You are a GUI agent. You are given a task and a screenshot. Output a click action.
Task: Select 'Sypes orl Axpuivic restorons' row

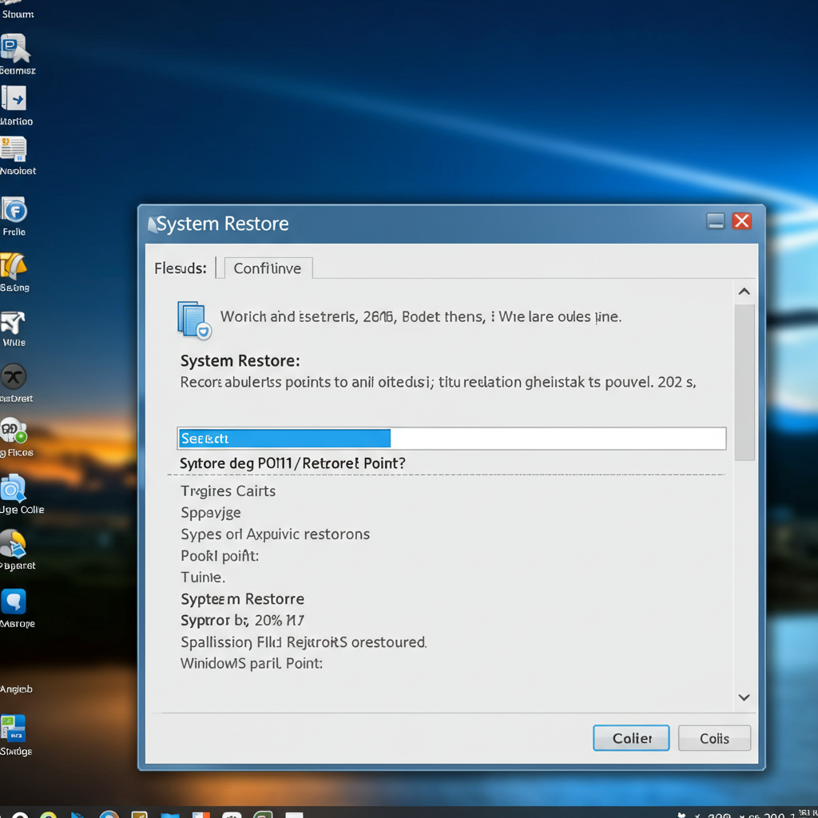point(275,534)
